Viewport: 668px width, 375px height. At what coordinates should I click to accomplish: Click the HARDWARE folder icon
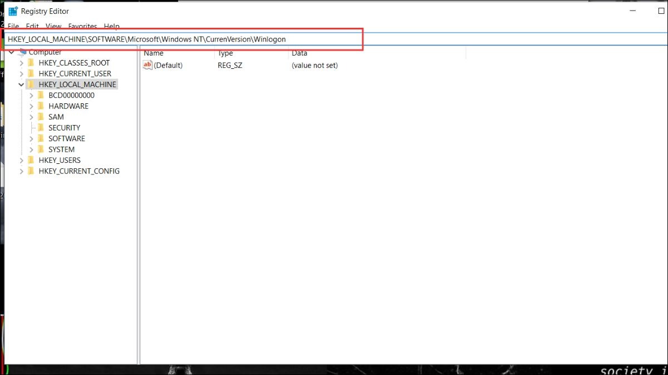41,106
